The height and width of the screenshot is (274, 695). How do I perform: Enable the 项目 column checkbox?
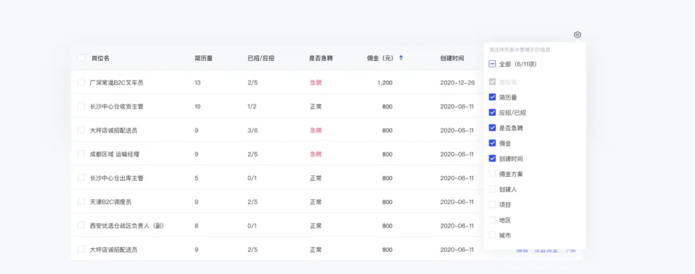[x=492, y=205]
